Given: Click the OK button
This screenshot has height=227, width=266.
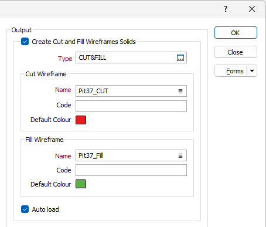Looking at the screenshot, I should 236,33.
